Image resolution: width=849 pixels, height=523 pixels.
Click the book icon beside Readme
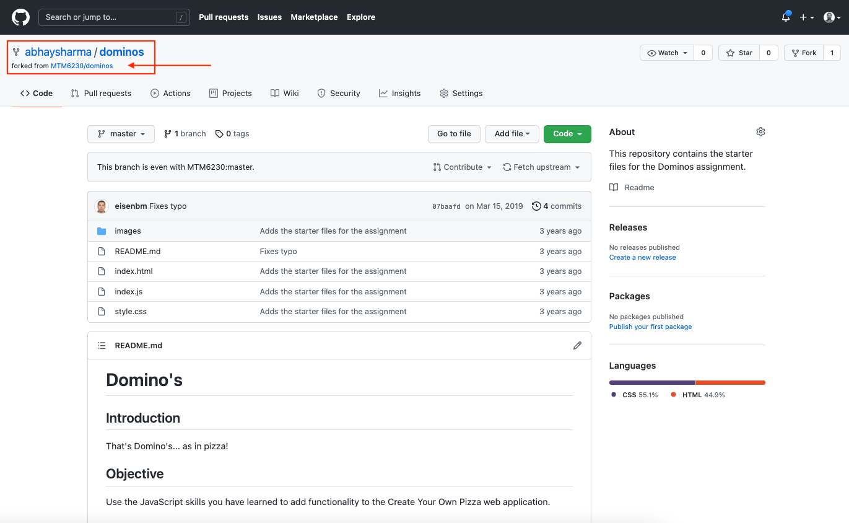coord(614,188)
